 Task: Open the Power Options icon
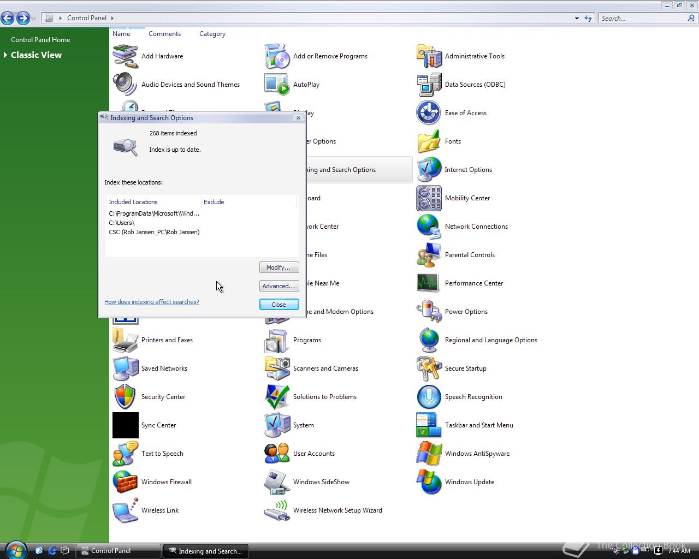pos(429,312)
